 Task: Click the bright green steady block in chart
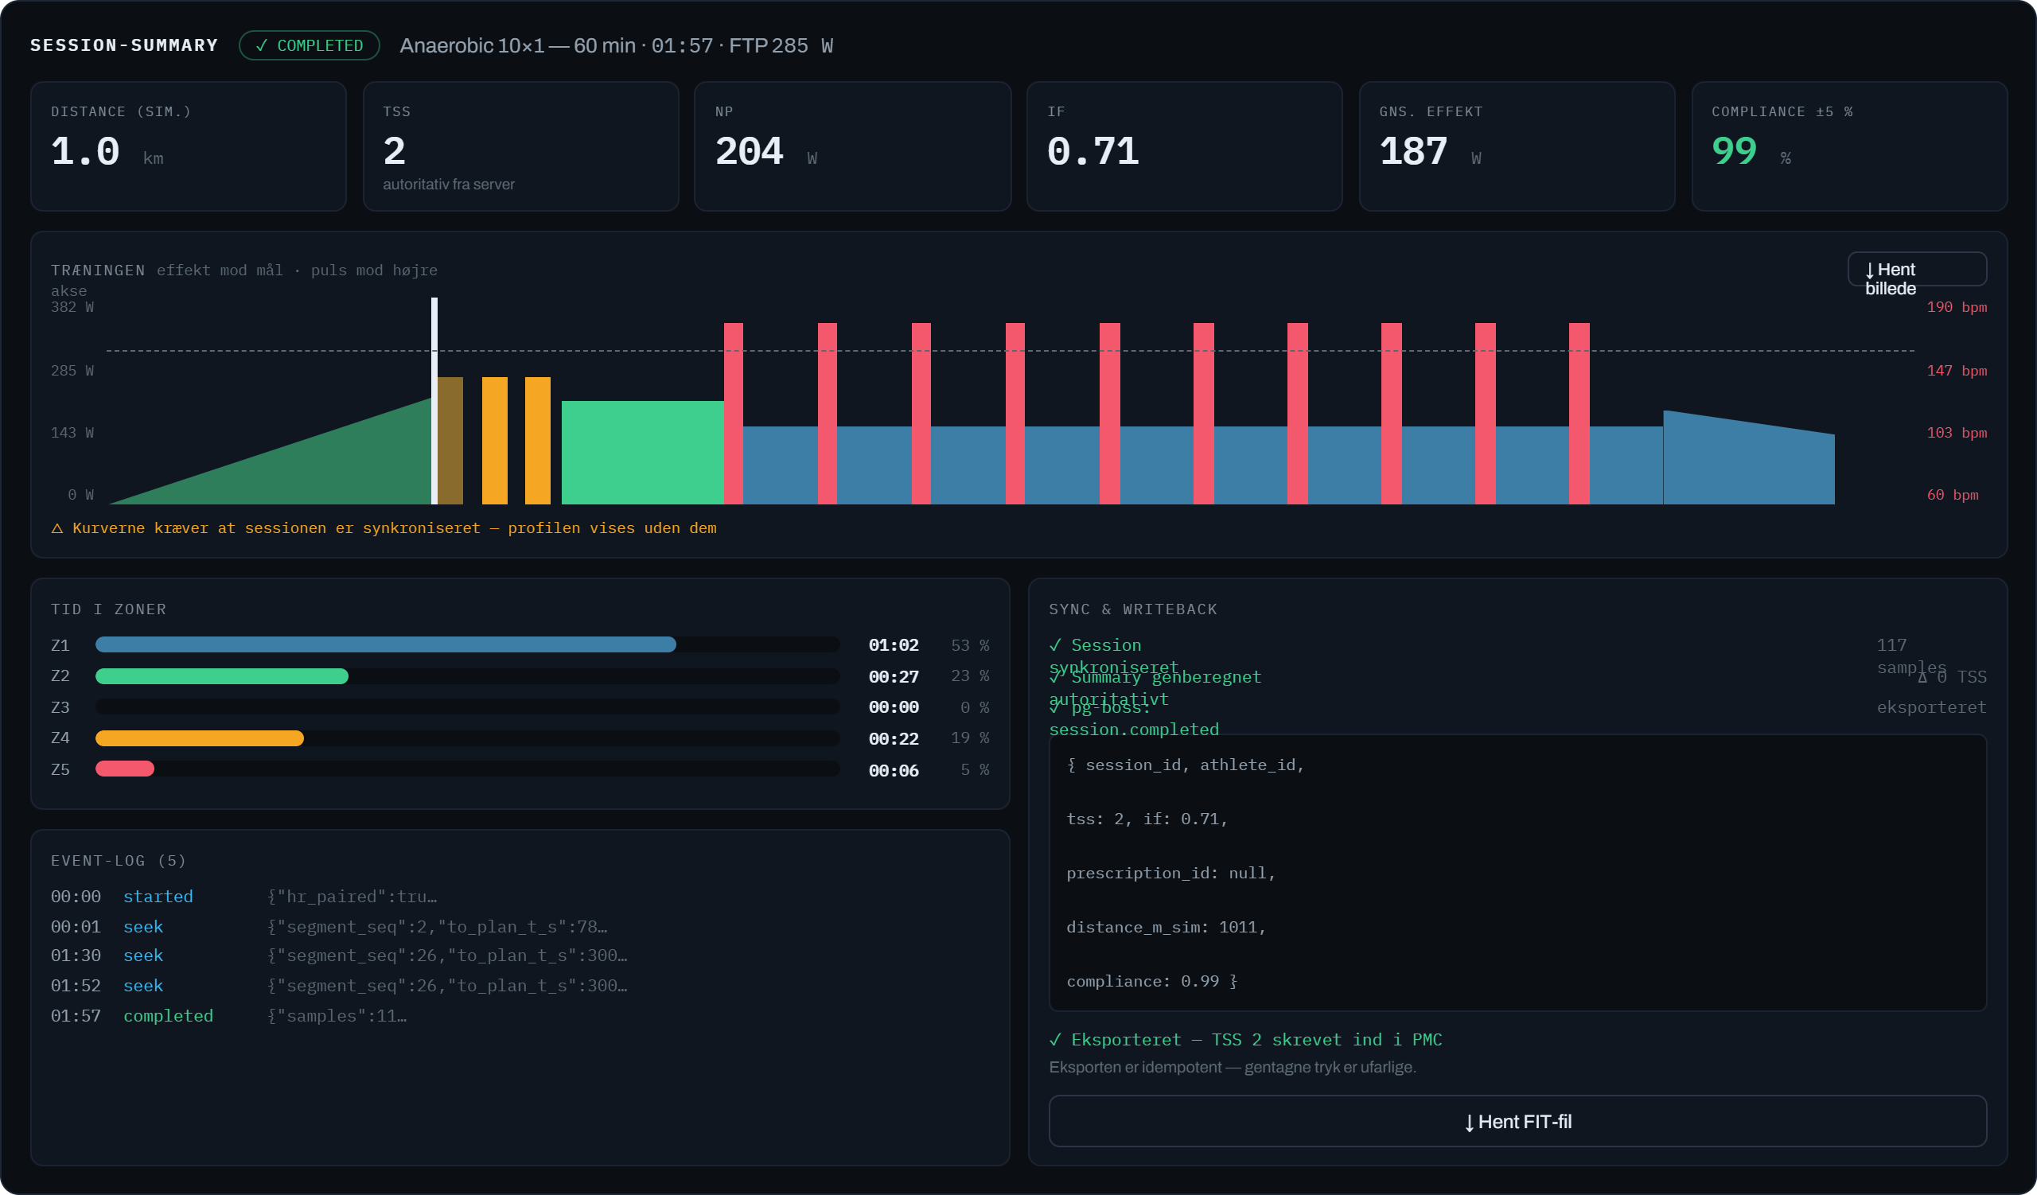coord(643,453)
